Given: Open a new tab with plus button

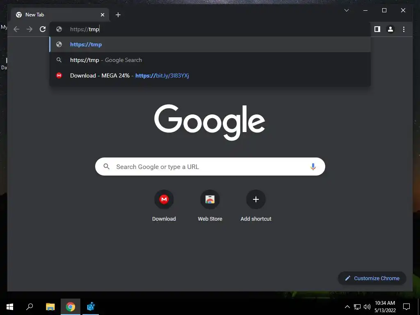Looking at the screenshot, I should [118, 15].
